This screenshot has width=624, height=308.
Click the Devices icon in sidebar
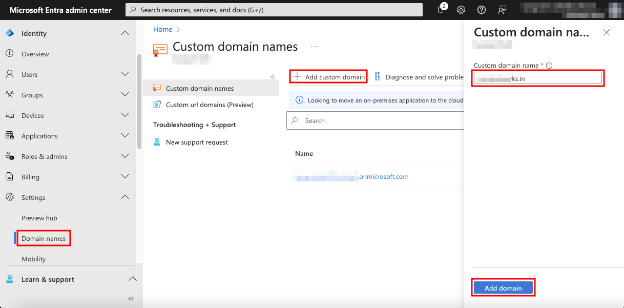coord(9,115)
